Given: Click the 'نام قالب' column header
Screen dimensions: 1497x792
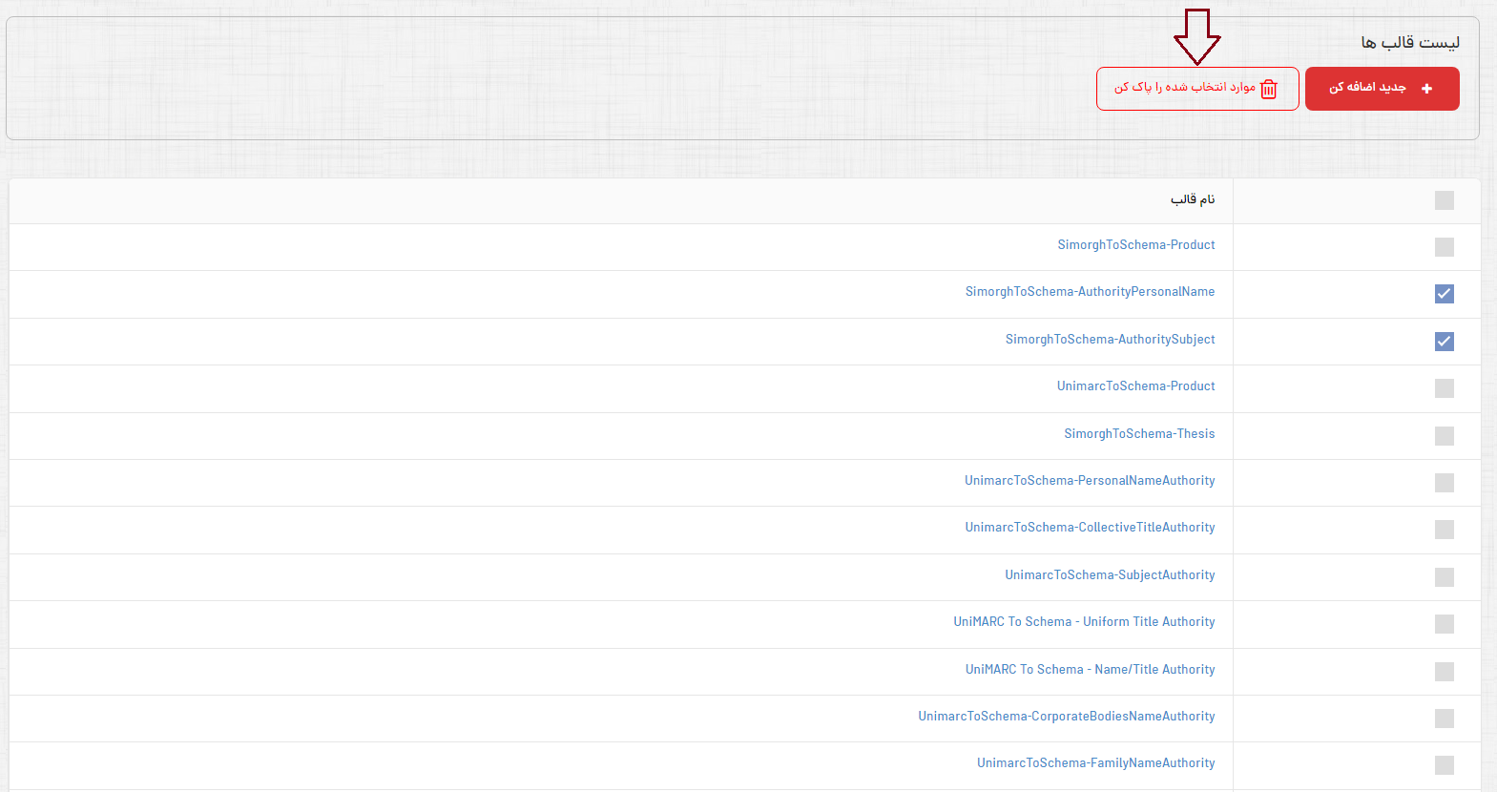Looking at the screenshot, I should [x=1193, y=199].
